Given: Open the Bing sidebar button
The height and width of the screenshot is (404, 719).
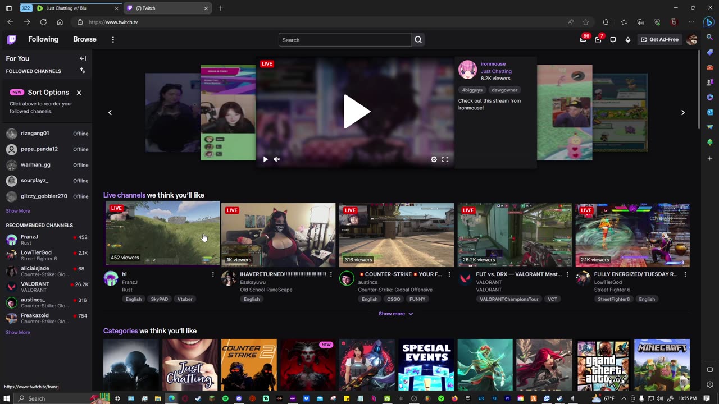Looking at the screenshot, I should click(709, 22).
